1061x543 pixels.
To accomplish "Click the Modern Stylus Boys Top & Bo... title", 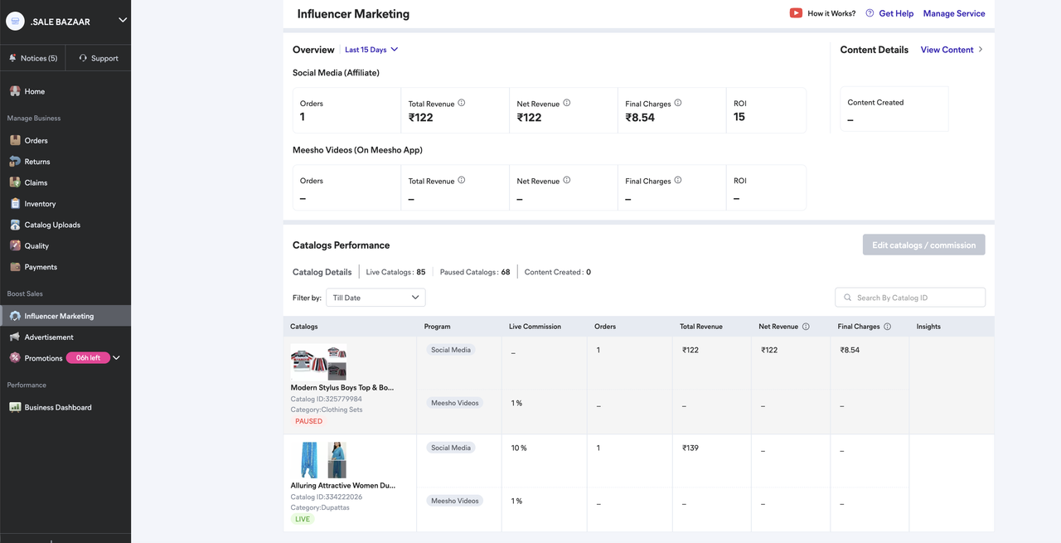I will [342, 387].
